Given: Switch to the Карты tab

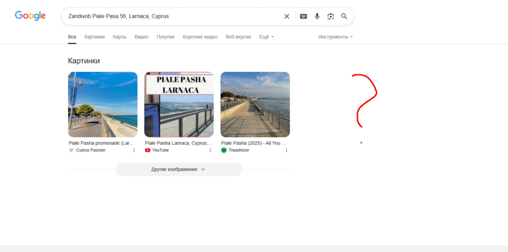Looking at the screenshot, I should pos(119,37).
